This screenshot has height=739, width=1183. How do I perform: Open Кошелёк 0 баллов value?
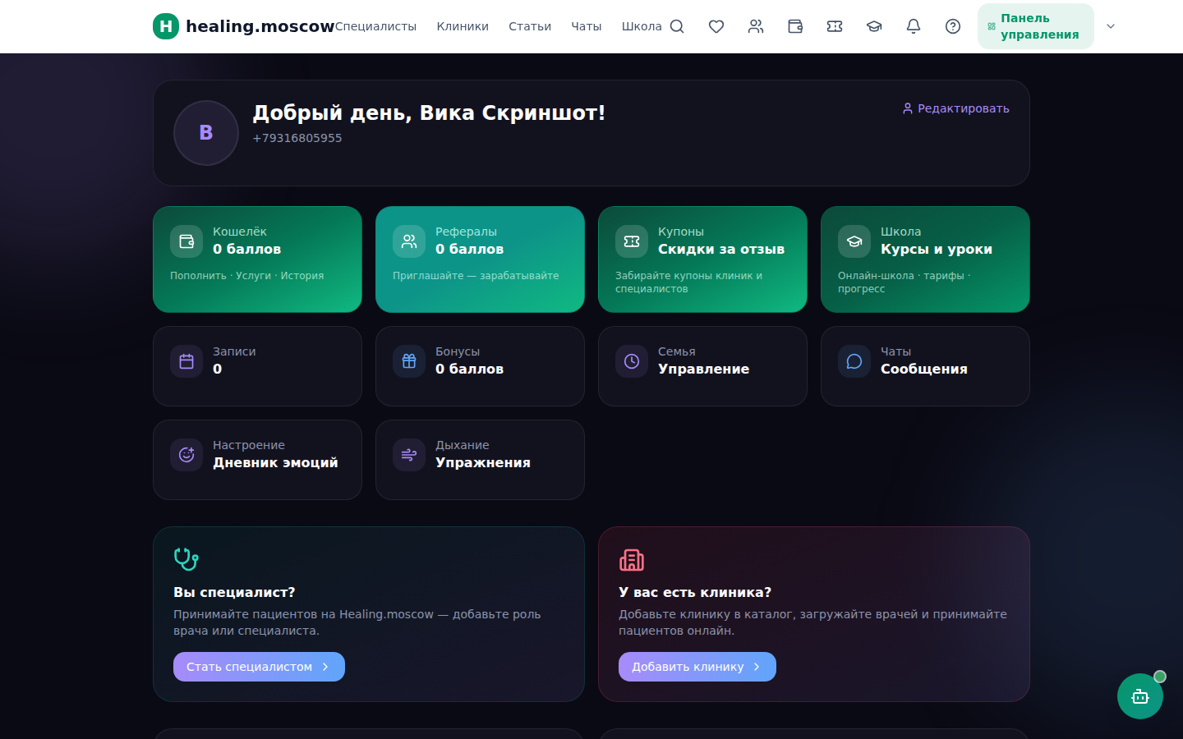[x=246, y=250]
